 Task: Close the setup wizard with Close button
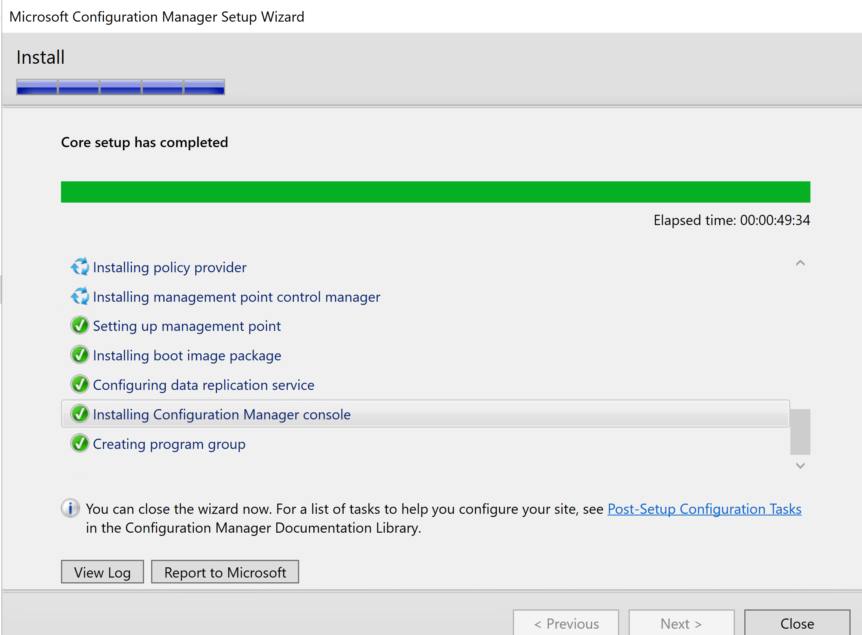click(797, 623)
